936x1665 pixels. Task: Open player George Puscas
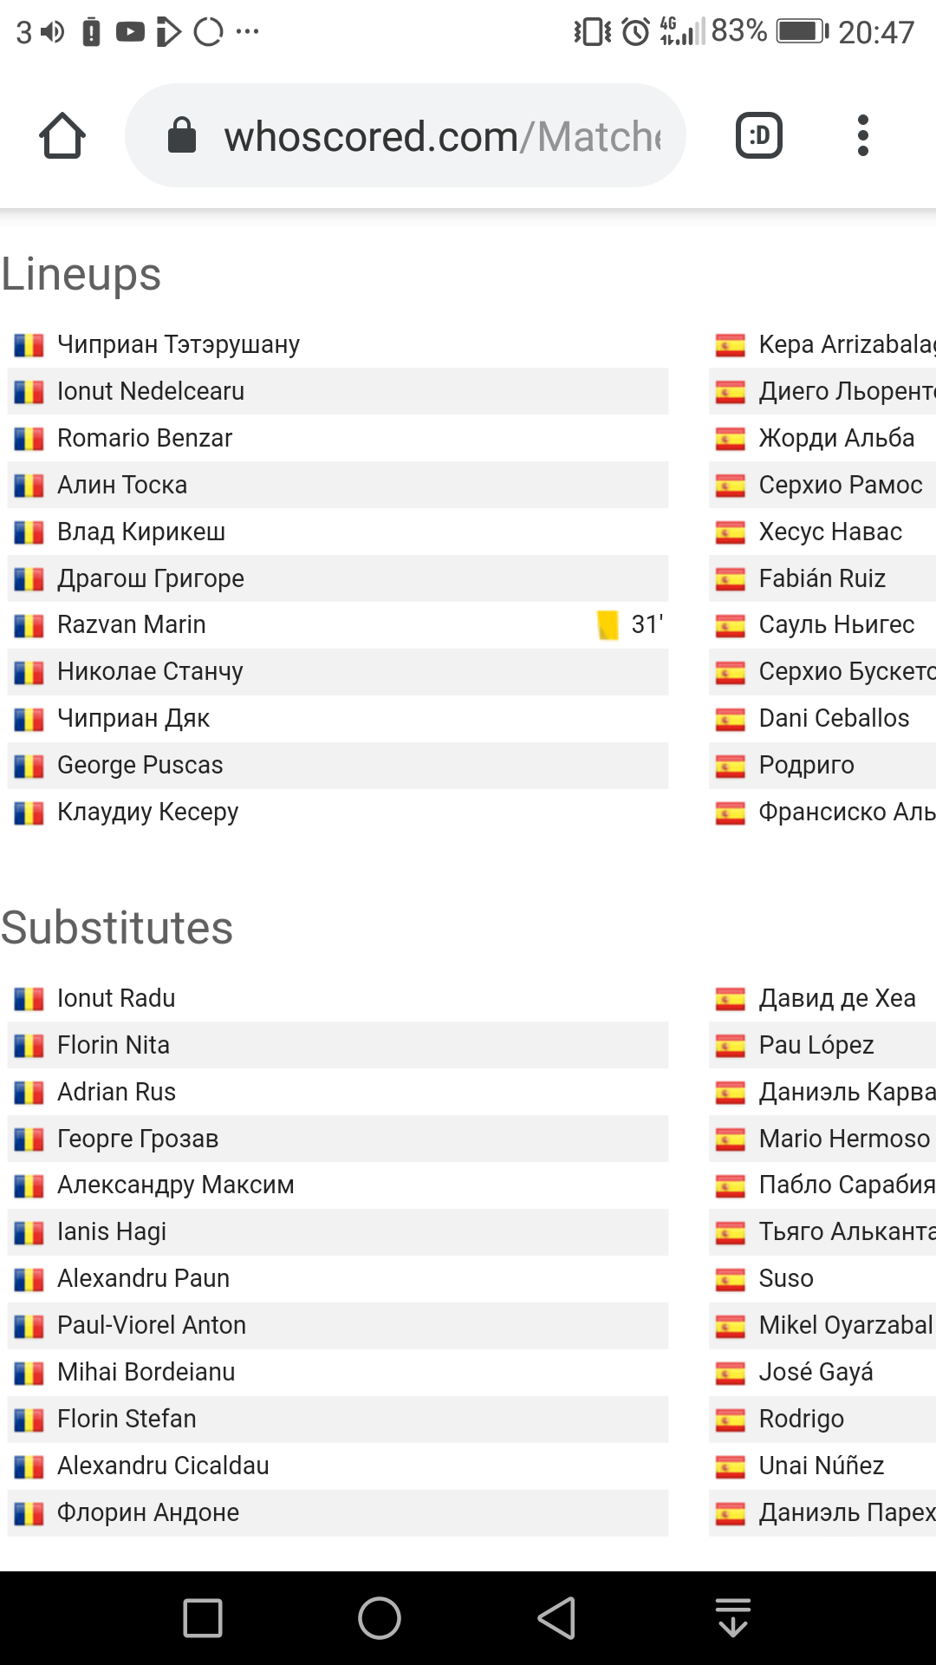(140, 765)
